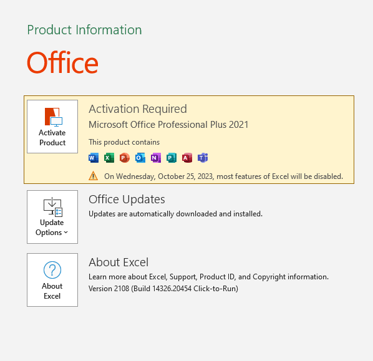Click the About Excel button
This screenshot has height=361, width=373.
(x=52, y=280)
